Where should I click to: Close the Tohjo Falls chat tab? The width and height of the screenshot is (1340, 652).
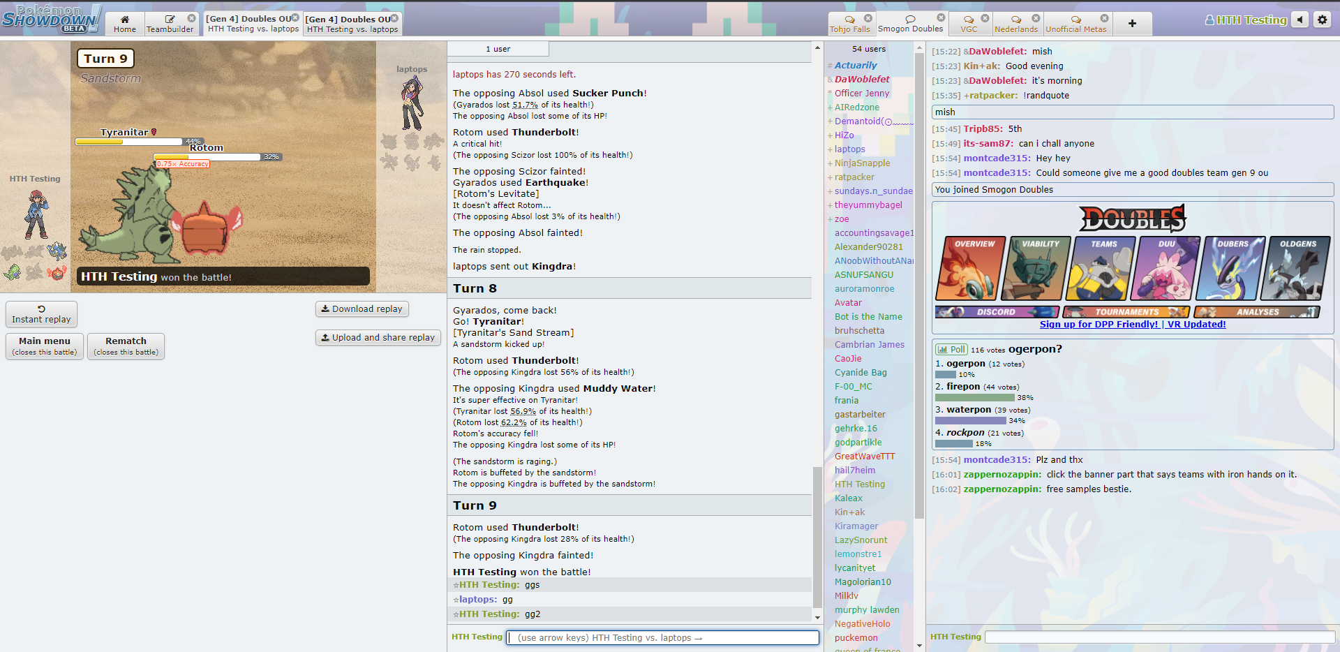[868, 18]
